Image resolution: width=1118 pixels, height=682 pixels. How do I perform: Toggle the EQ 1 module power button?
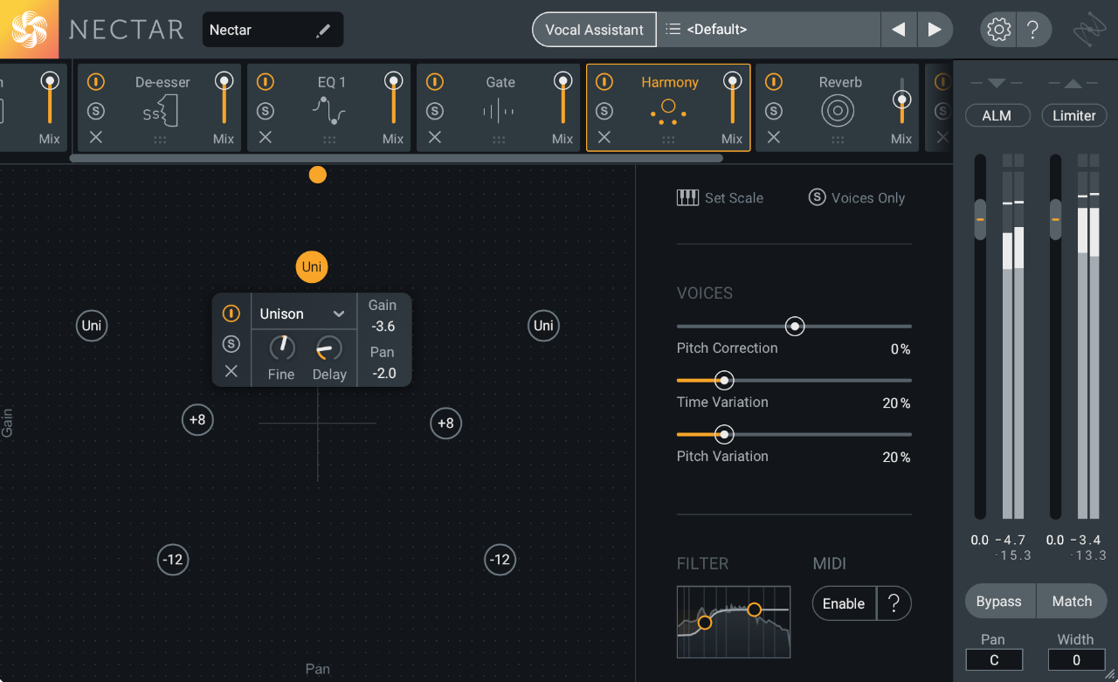[x=266, y=82]
